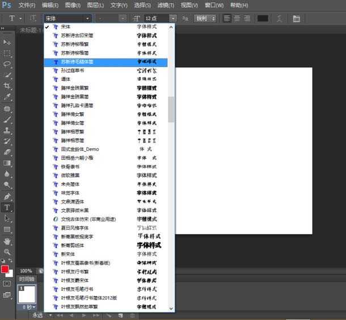Image resolution: width=346 pixels, height=320 pixels.
Task: Select the Rectangular Marquee tool
Action: click(x=7, y=53)
